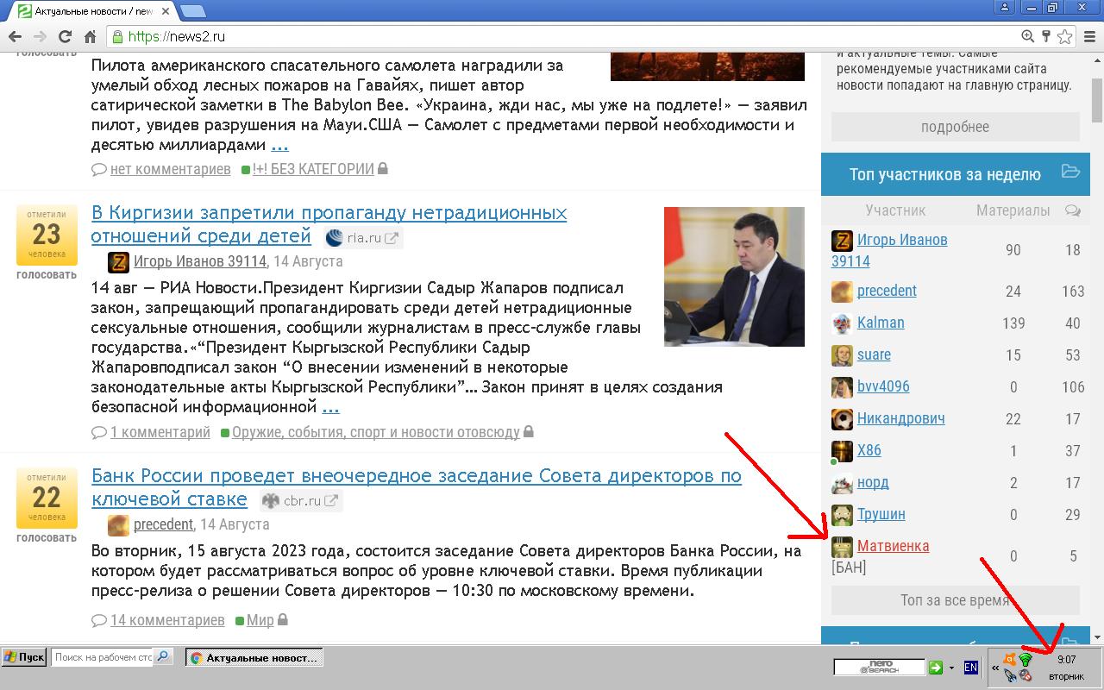
Task: Vote on the 22-vote Bank of Russia article
Action: pos(47,537)
